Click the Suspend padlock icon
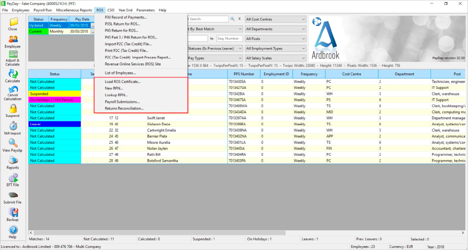468x250 pixels. (x=13, y=108)
